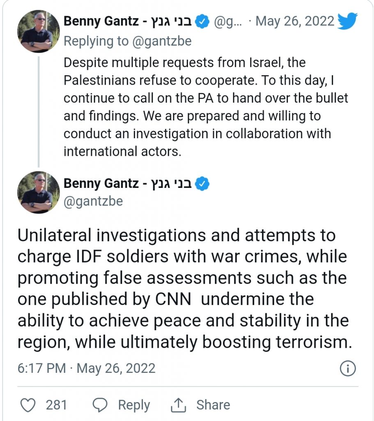Click the main tweet text about unilateral investigations
Image resolution: width=374 pixels, height=421 pixels.
coord(183,289)
